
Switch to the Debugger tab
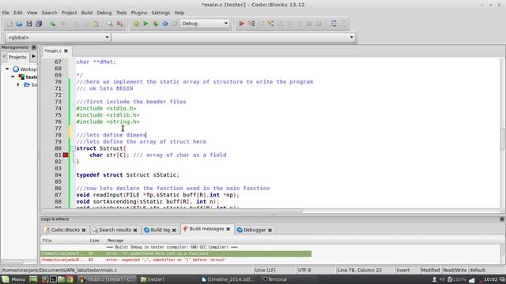coord(255,230)
